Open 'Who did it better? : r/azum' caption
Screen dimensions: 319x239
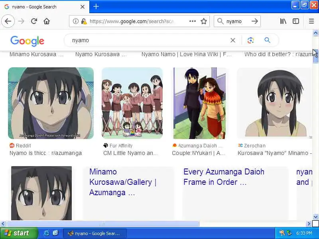point(278,54)
